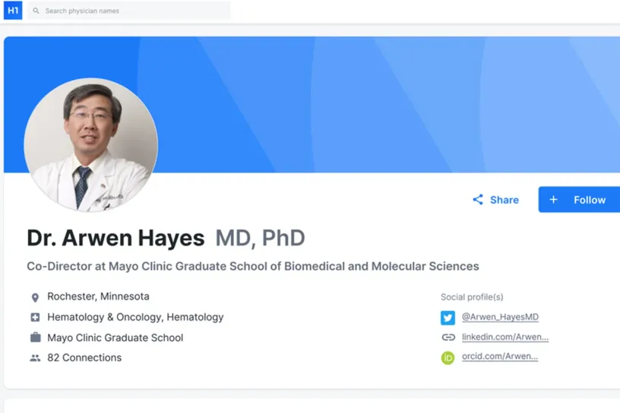Click the Share icon

tap(478, 199)
